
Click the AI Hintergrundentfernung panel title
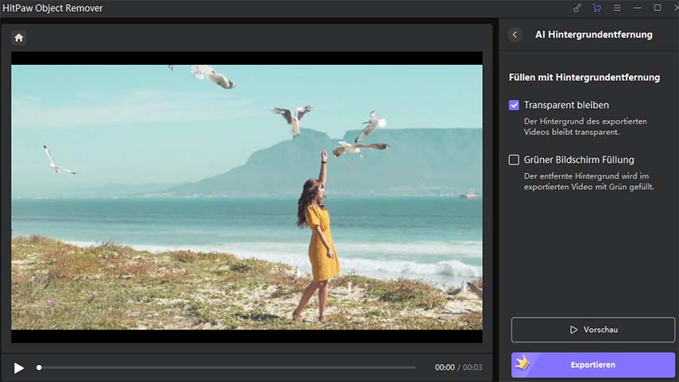594,35
